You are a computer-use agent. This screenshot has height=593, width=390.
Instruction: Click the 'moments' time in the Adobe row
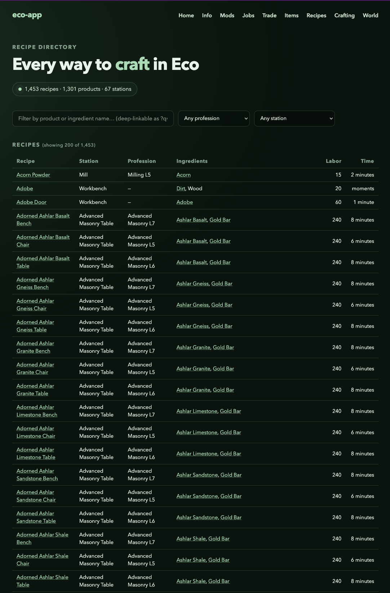(x=363, y=188)
